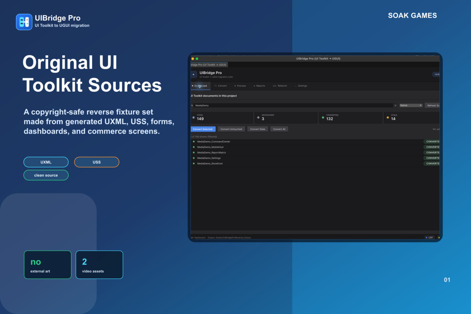Click green status dot of MediaDemo_Settings

tap(194, 158)
